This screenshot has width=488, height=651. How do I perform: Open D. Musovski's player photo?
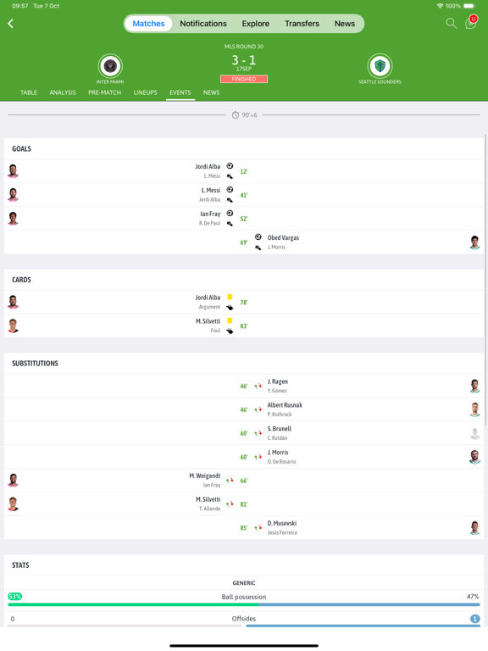(x=474, y=528)
